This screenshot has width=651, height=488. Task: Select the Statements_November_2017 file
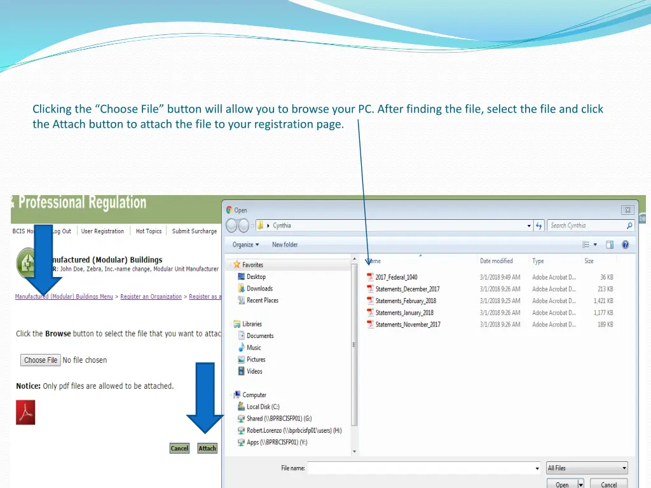(408, 325)
